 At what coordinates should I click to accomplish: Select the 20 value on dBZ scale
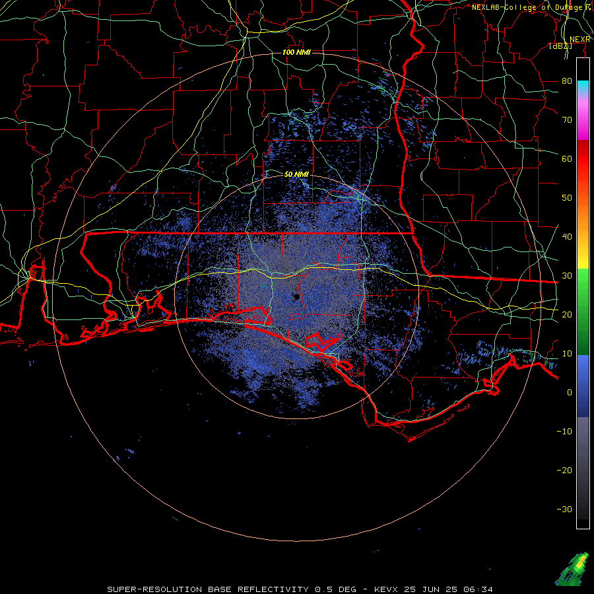(x=567, y=314)
